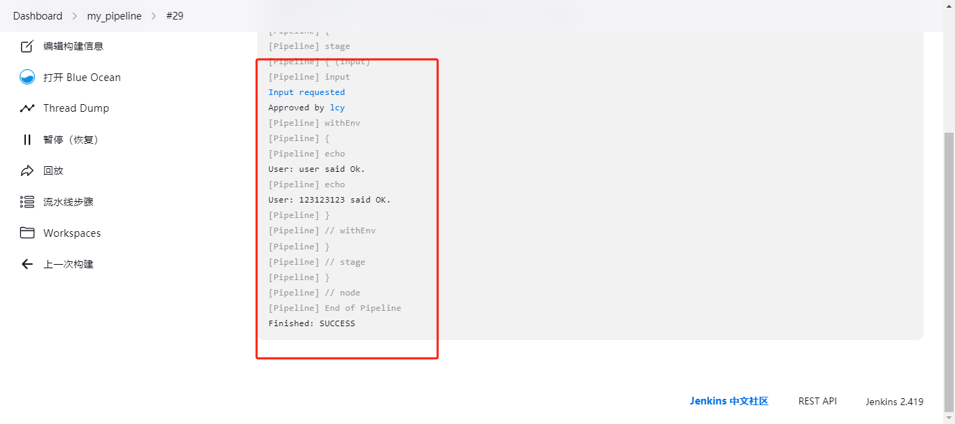Open user "lcy" profile link
Screen dimensions: 955x424
(337, 108)
